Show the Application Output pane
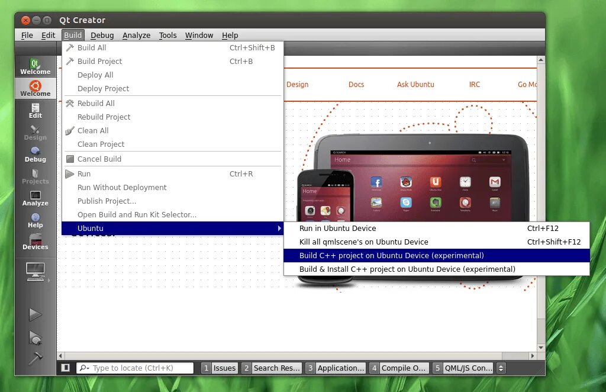Image resolution: width=606 pixels, height=392 pixels. pos(335,368)
